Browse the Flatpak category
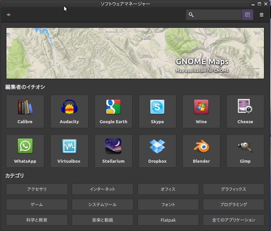Screen dimensions: 271x231 click(x=168, y=220)
